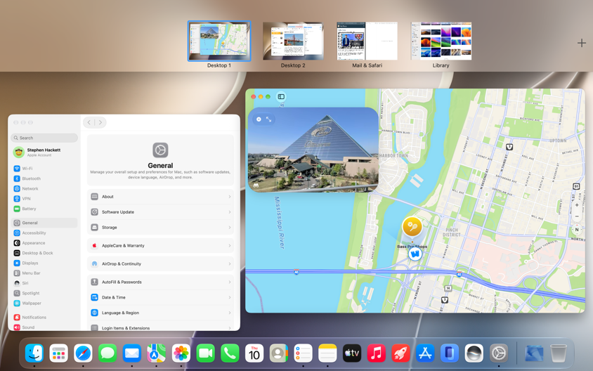Select the Bass Pro Shops map pin
The width and height of the screenshot is (593, 371).
point(412,227)
